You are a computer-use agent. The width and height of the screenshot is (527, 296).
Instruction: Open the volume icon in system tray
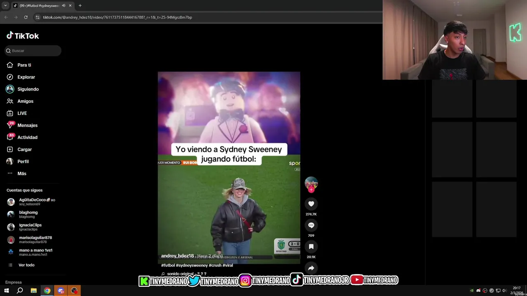coord(504,291)
